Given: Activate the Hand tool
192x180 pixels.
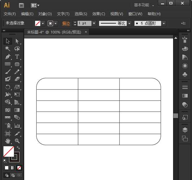Looking at the screenshot, I should point(8,141).
